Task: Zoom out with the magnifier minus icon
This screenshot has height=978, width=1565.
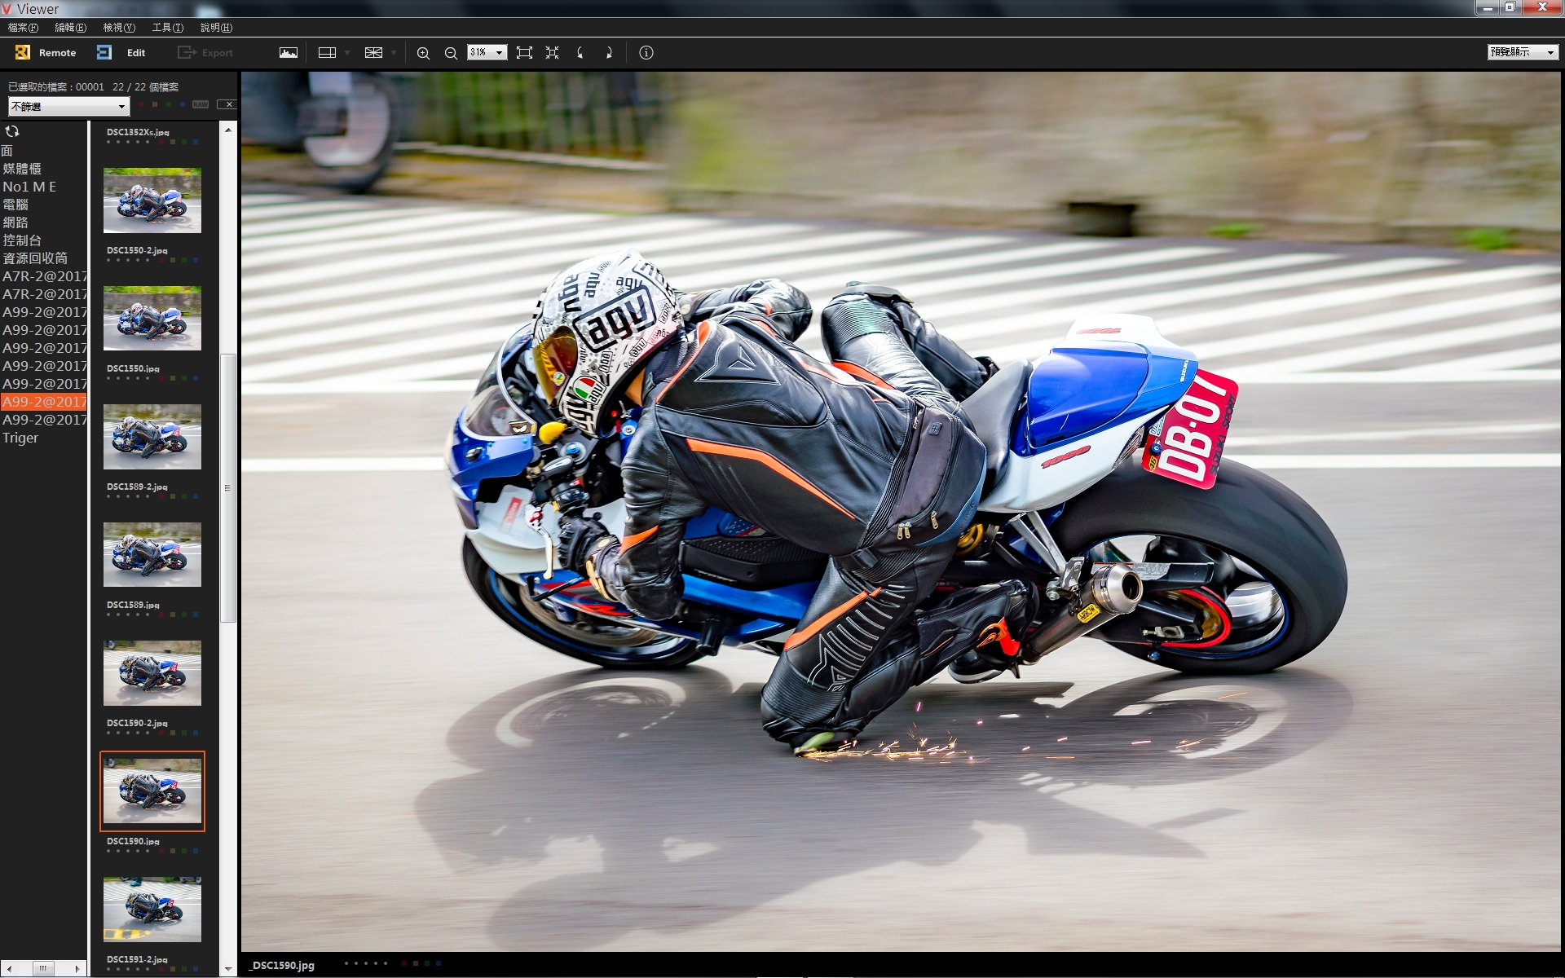Action: pyautogui.click(x=451, y=53)
